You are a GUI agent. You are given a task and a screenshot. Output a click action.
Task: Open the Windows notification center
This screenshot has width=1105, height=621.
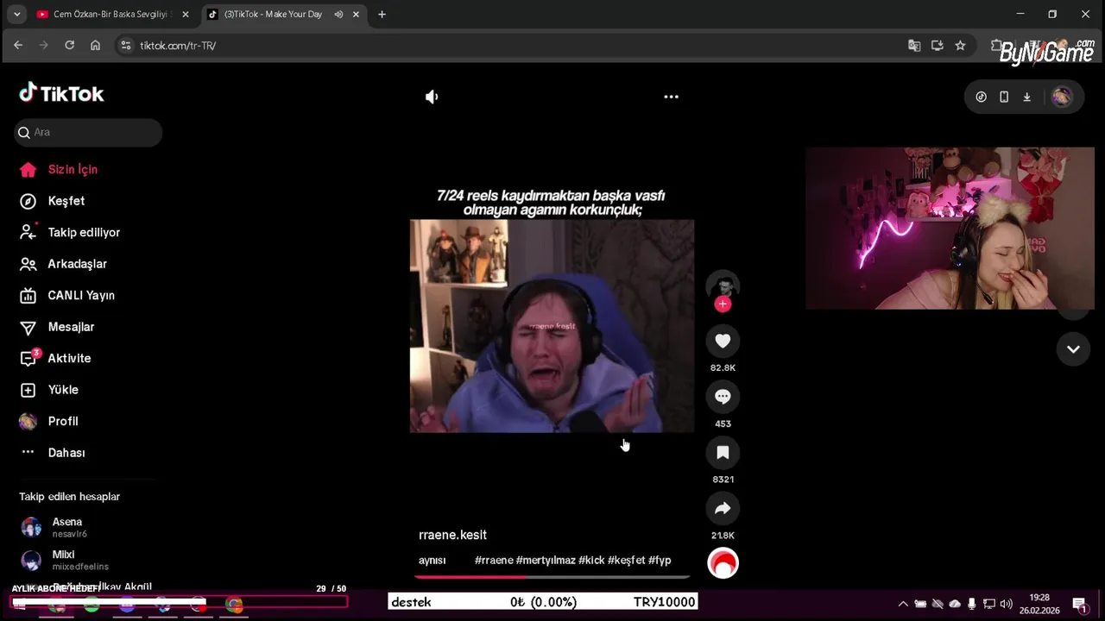1079,604
